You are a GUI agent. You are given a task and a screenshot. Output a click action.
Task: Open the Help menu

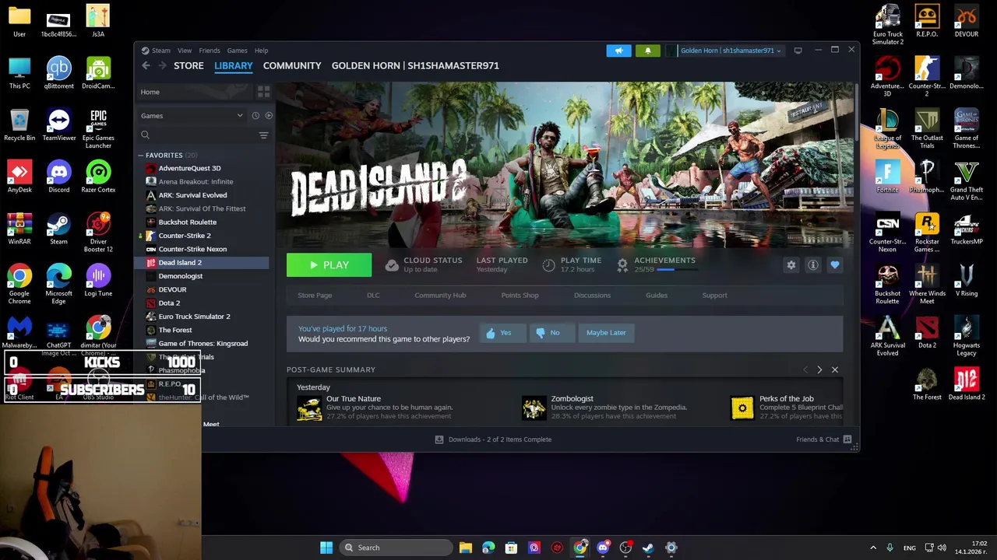pyautogui.click(x=261, y=51)
